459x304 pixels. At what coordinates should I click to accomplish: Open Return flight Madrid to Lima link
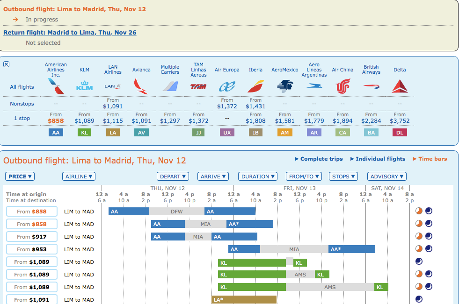(x=70, y=32)
